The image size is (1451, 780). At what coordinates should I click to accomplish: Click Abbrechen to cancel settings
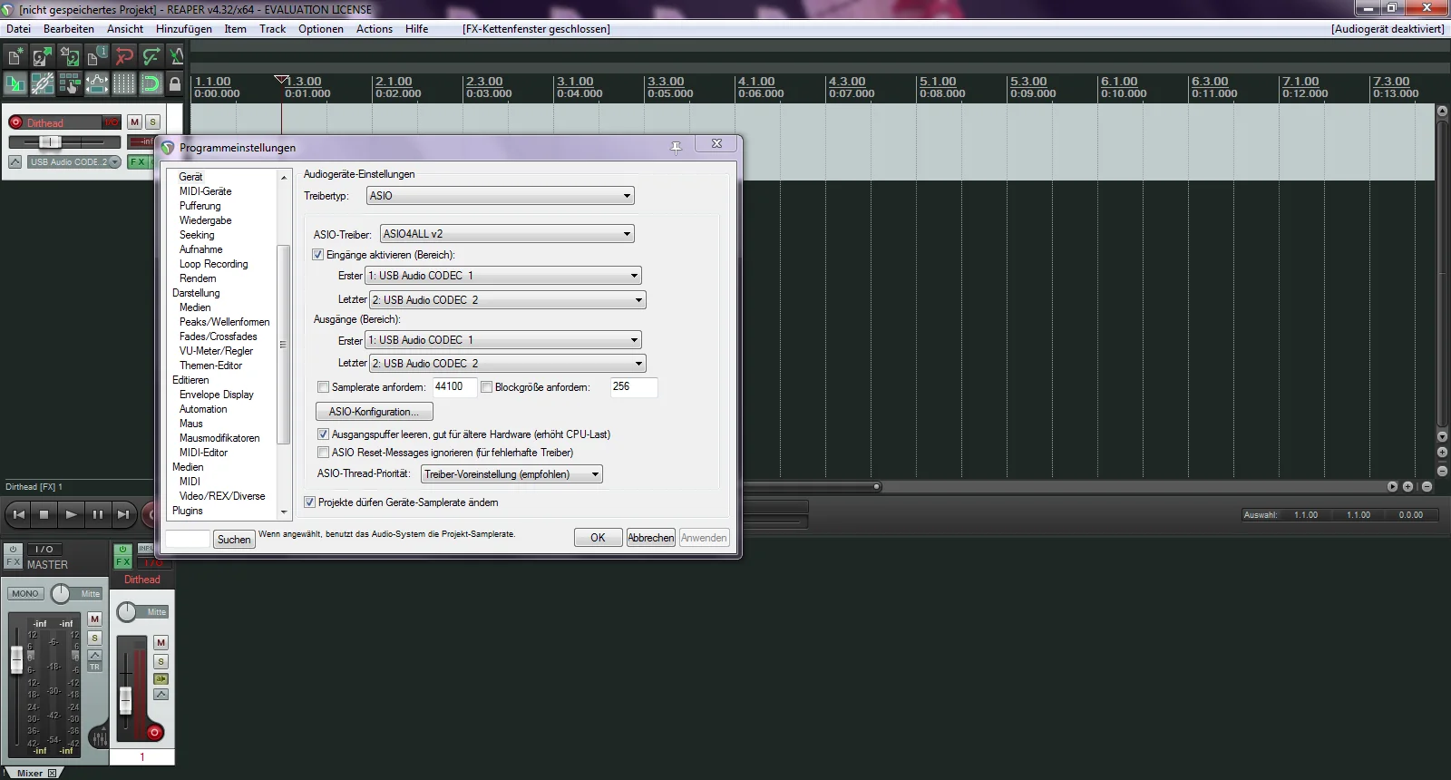[650, 538]
